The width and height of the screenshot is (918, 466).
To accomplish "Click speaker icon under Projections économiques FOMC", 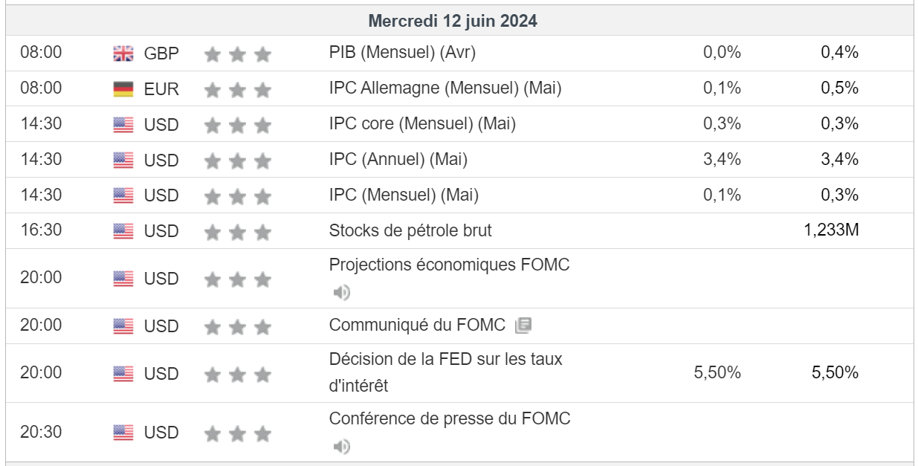I will tap(341, 292).
